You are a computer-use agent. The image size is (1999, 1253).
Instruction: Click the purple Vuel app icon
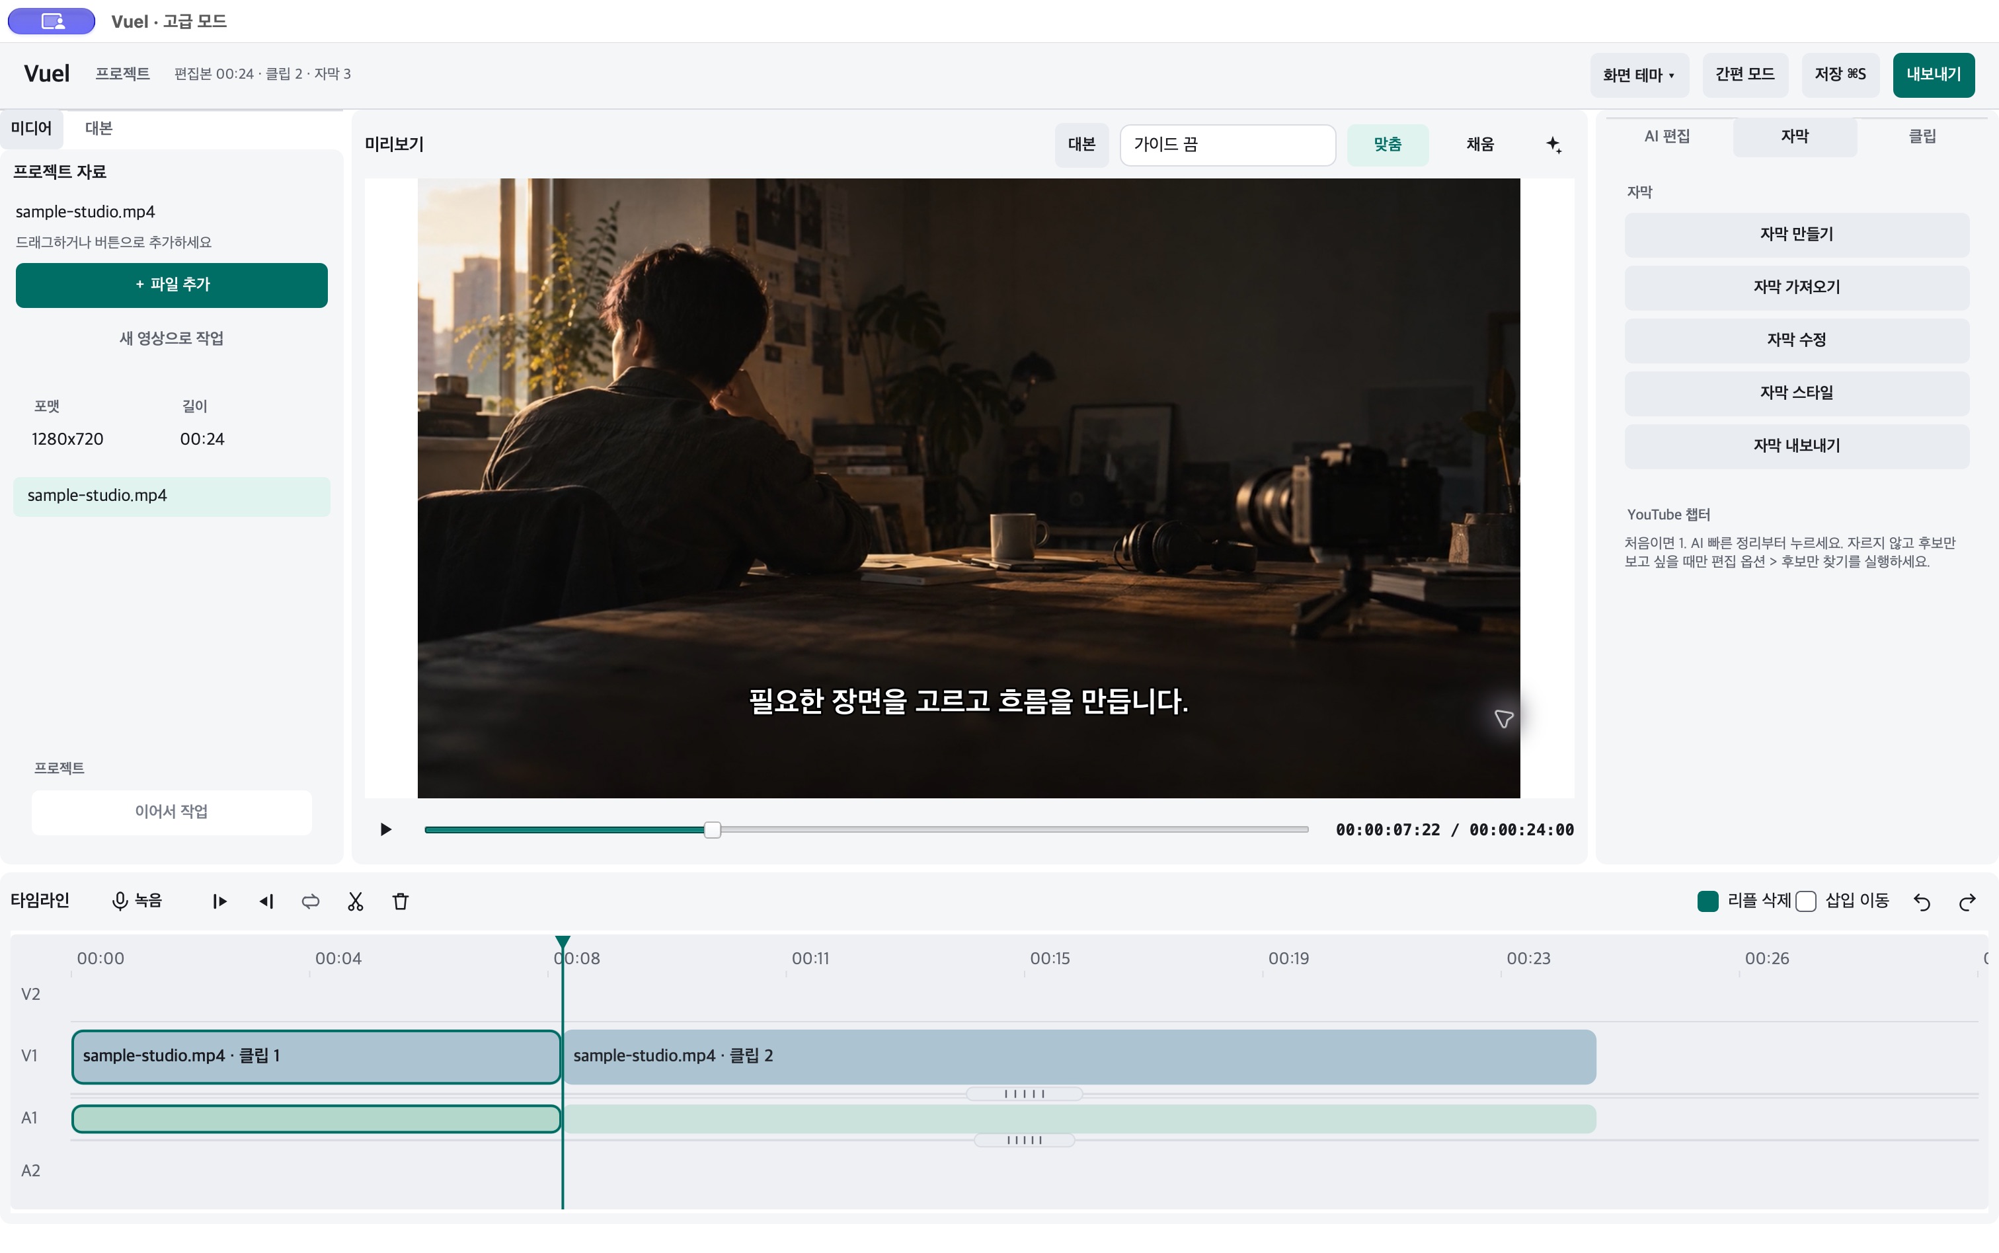pyautogui.click(x=52, y=20)
